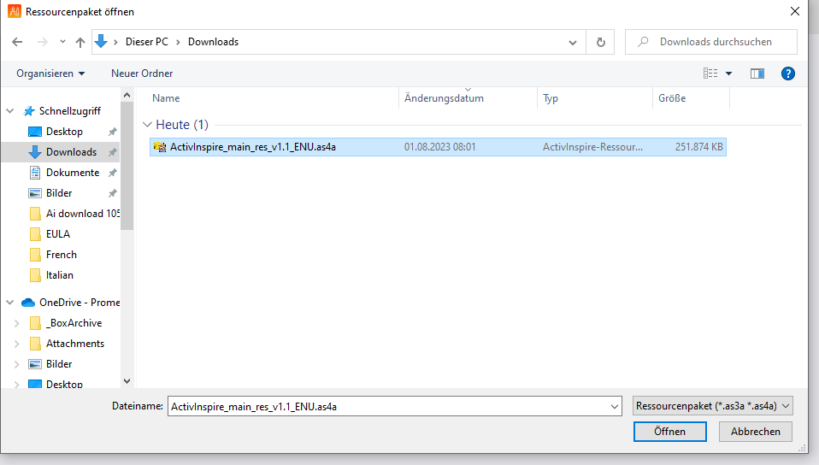Select the Desktop icon under Schnellzugriff
Viewport: 819px width, 465px height.
pos(35,132)
